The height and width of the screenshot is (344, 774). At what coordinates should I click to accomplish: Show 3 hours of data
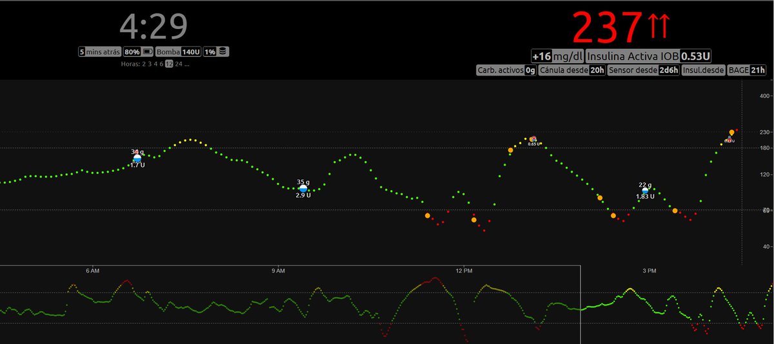pyautogui.click(x=150, y=64)
